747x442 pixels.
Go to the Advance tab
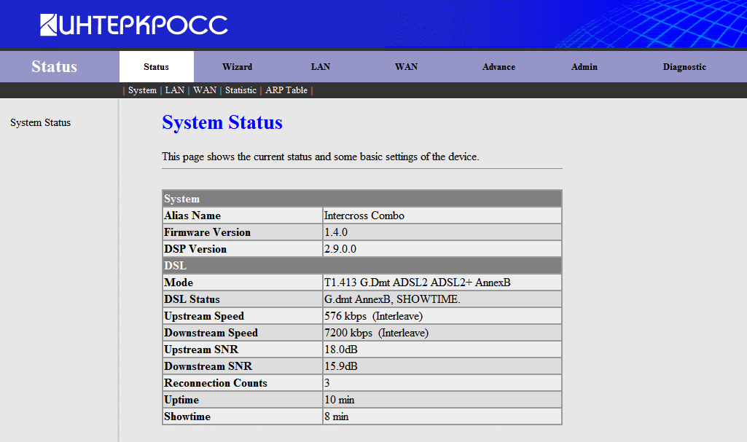pos(498,67)
